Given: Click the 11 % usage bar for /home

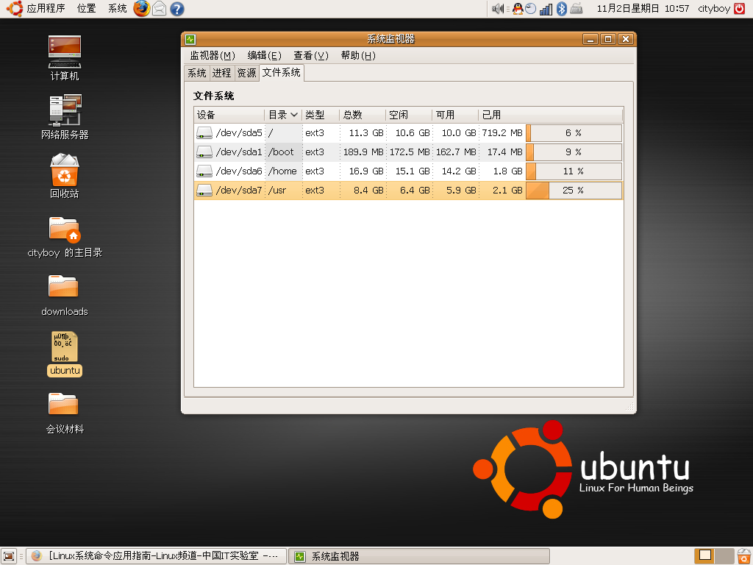Looking at the screenshot, I should [574, 171].
